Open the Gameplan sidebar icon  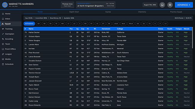pos(3,34)
